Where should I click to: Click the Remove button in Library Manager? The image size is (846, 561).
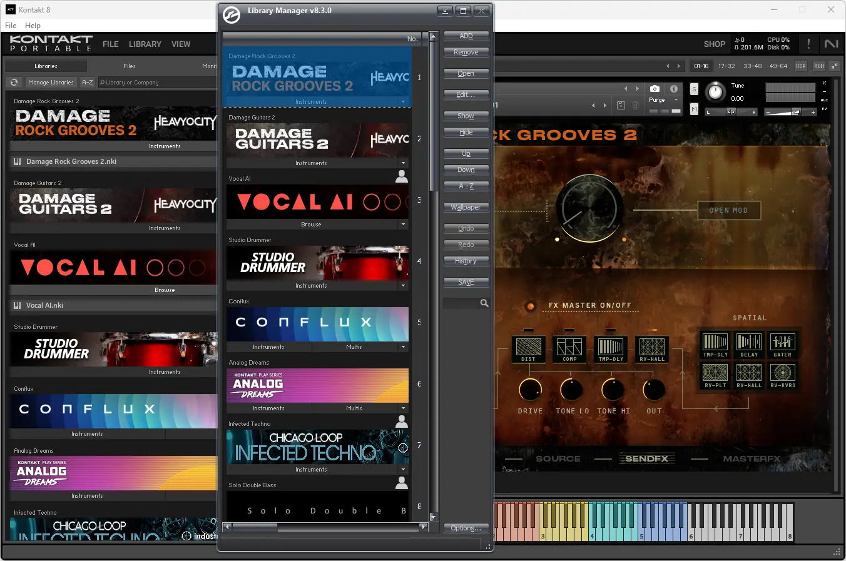pos(466,53)
